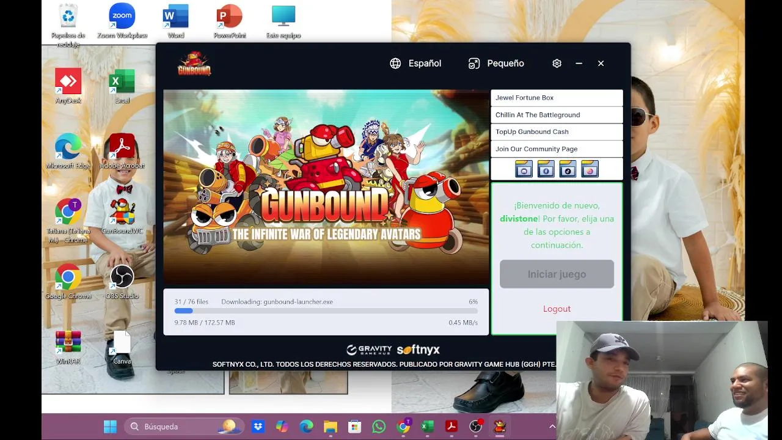Click the "9.78 MB / 172.57 MB" text
This screenshot has width=782, height=440.
pyautogui.click(x=205, y=323)
